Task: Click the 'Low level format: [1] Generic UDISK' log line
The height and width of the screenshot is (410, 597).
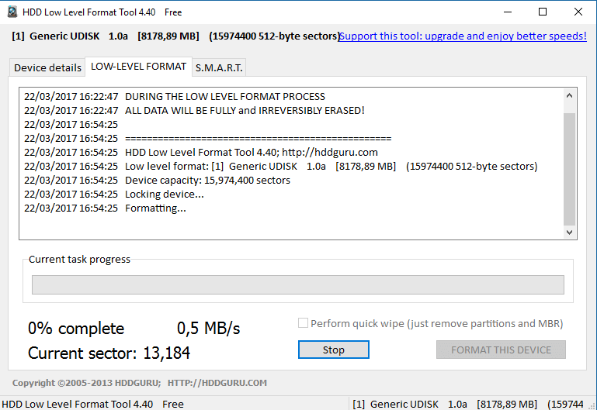Action: point(280,167)
